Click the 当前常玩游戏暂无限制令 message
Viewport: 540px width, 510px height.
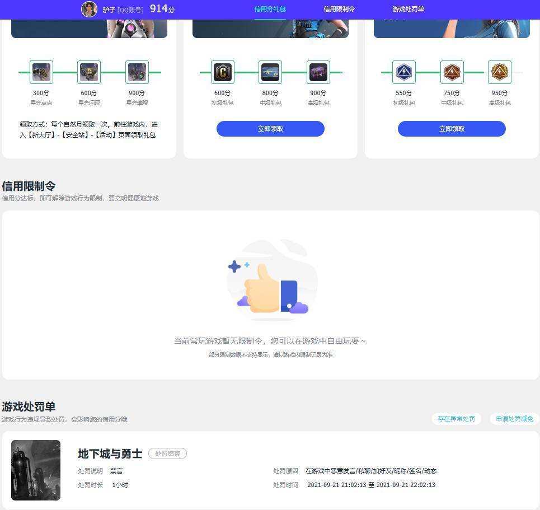click(x=270, y=341)
